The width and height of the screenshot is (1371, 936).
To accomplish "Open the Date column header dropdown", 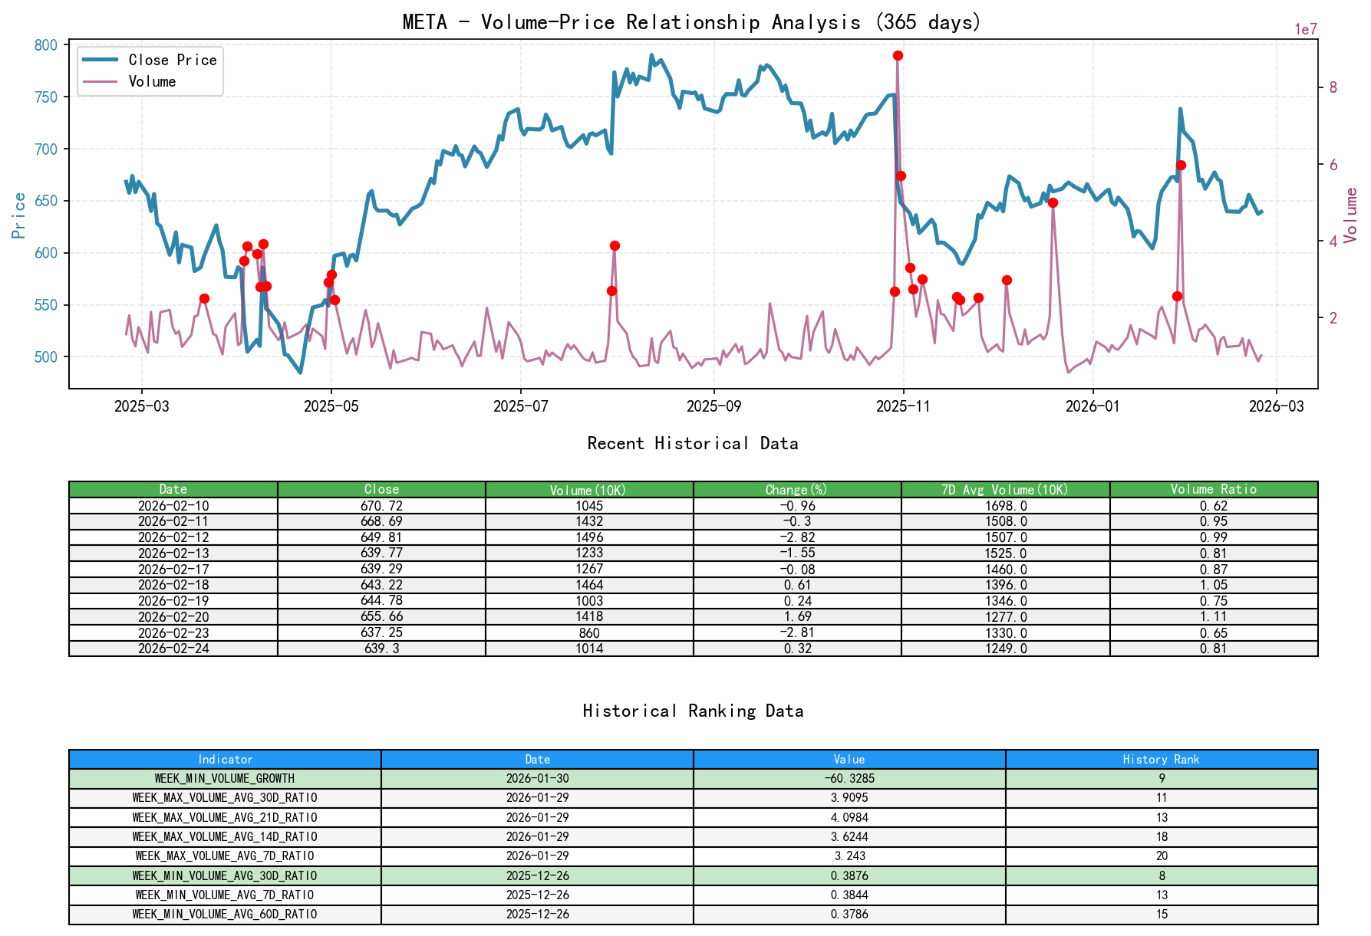I will [173, 489].
